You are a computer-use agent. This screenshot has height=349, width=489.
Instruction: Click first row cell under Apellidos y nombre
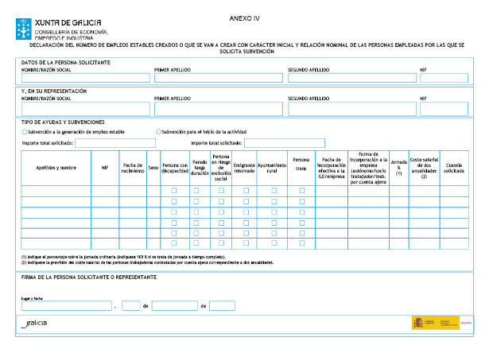tap(56, 191)
